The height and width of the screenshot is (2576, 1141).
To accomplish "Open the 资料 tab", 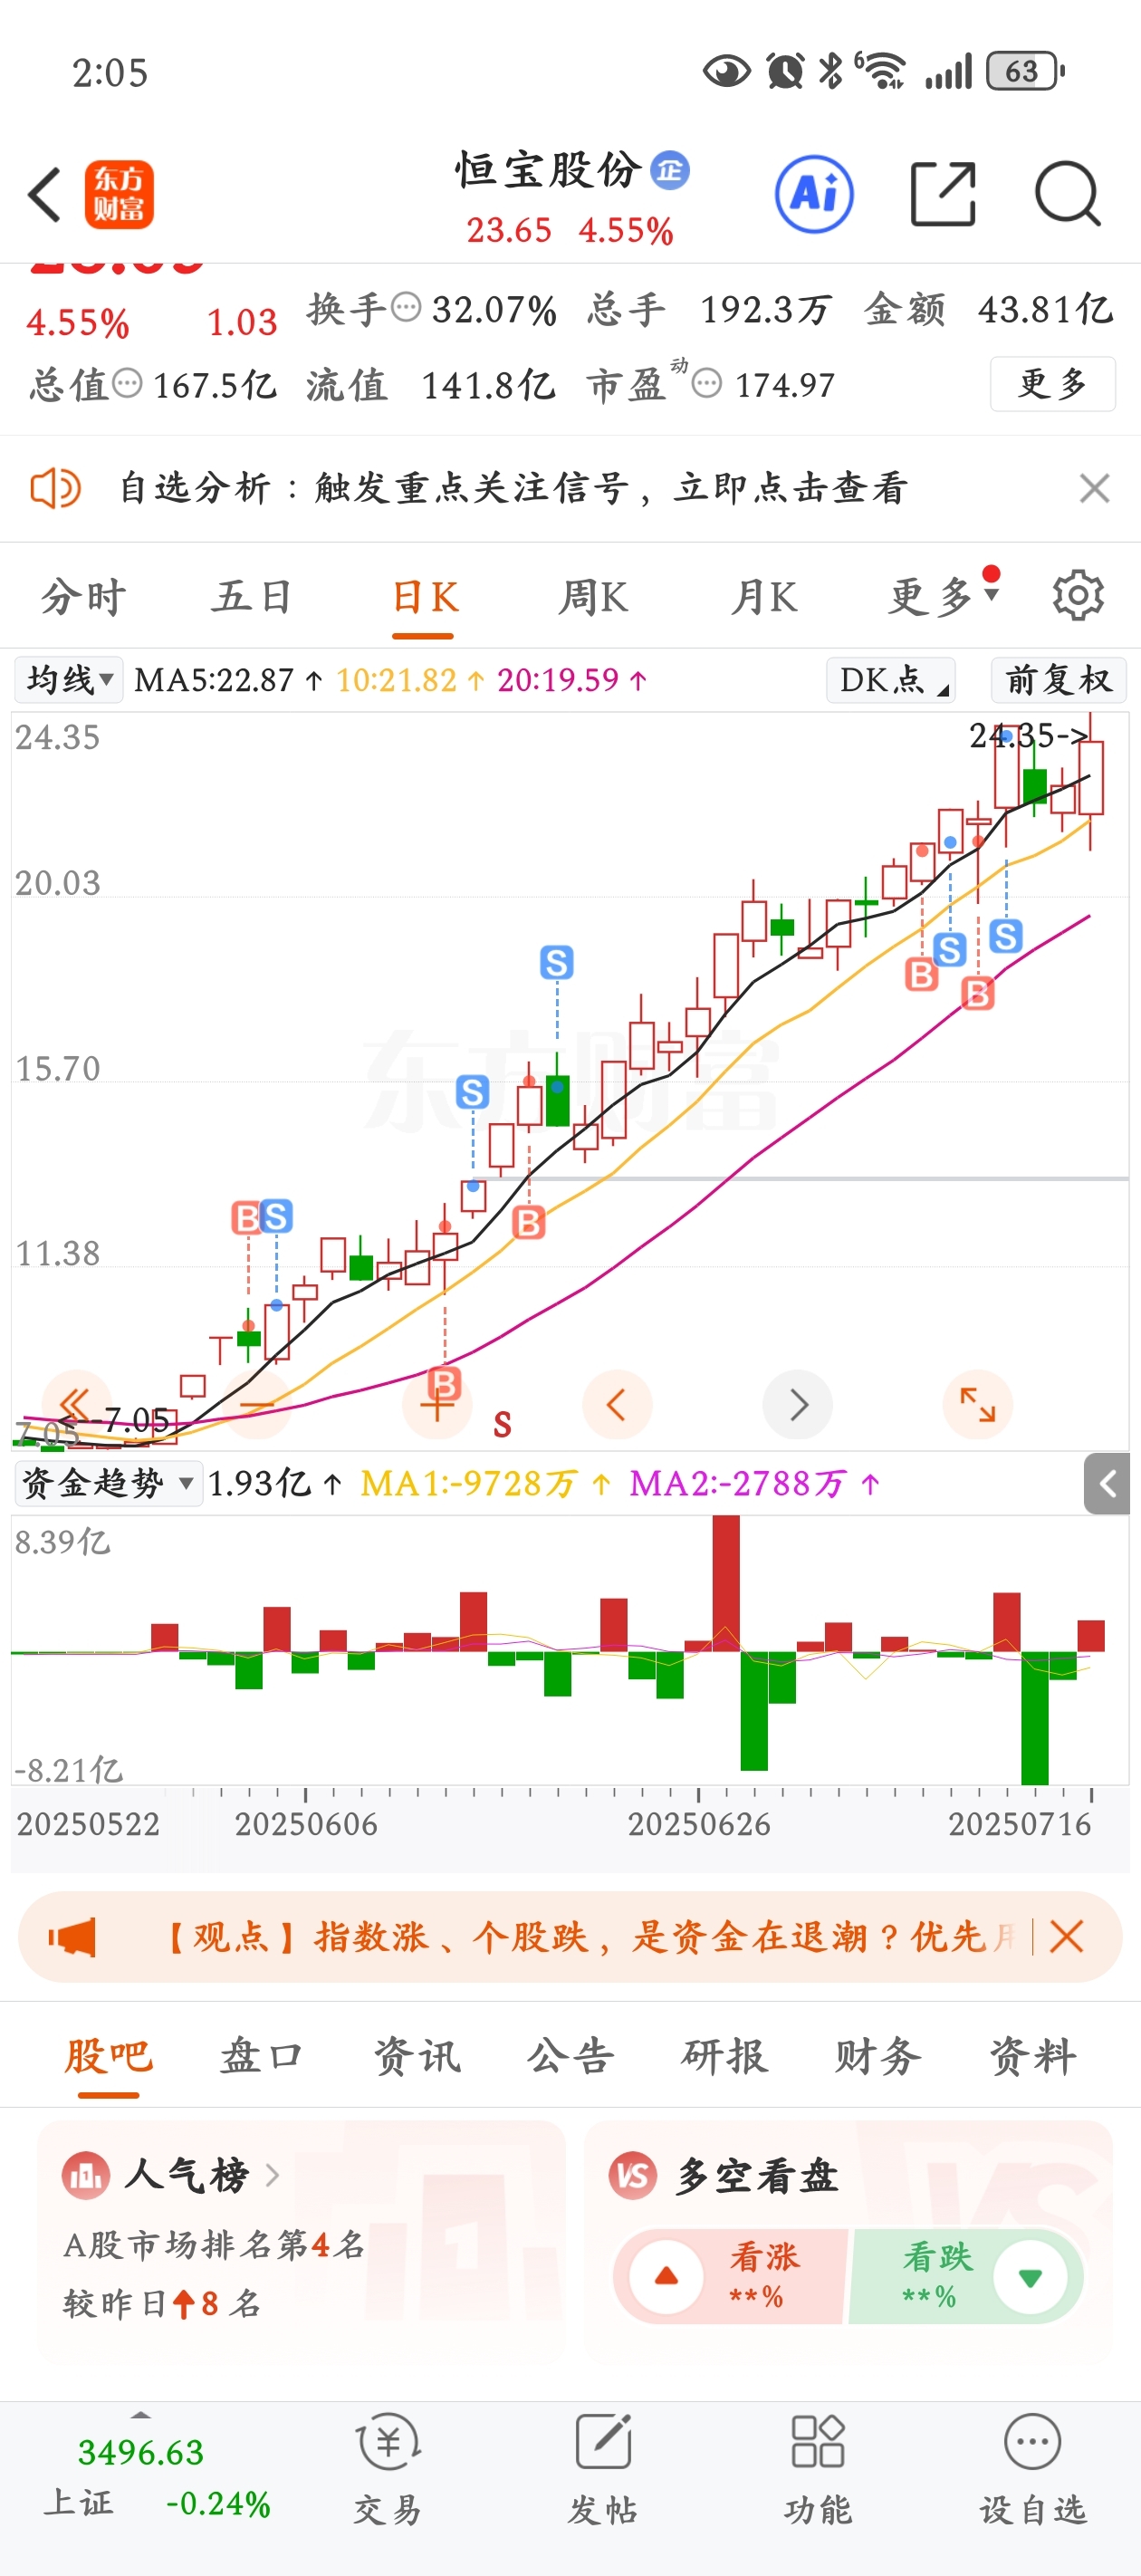I will click(1033, 2057).
